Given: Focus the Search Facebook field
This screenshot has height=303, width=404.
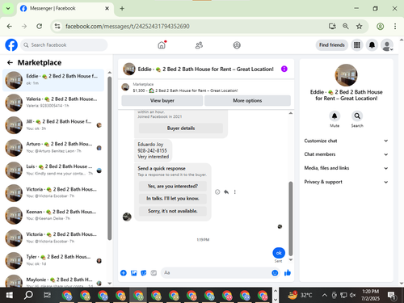Looking at the screenshot, I should tap(64, 45).
